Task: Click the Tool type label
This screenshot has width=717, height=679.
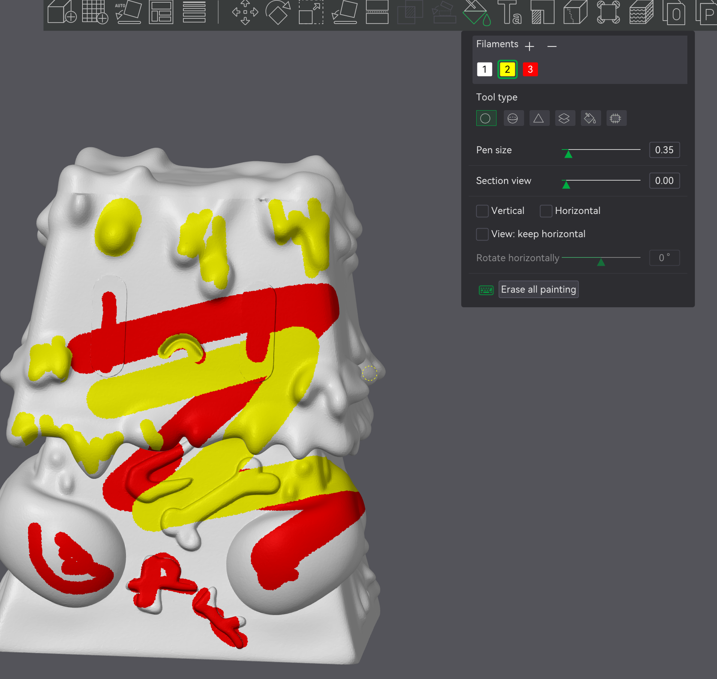Action: point(496,97)
